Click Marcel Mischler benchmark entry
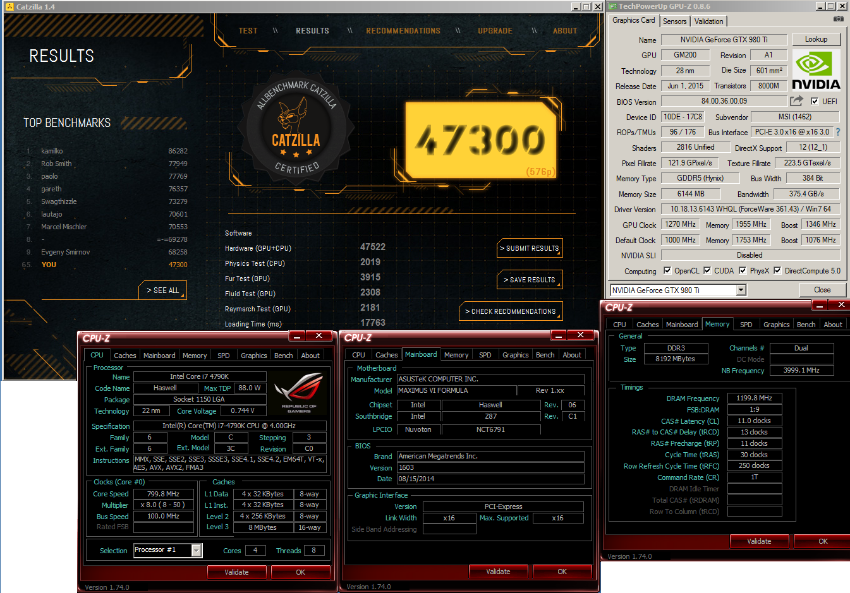 (107, 227)
